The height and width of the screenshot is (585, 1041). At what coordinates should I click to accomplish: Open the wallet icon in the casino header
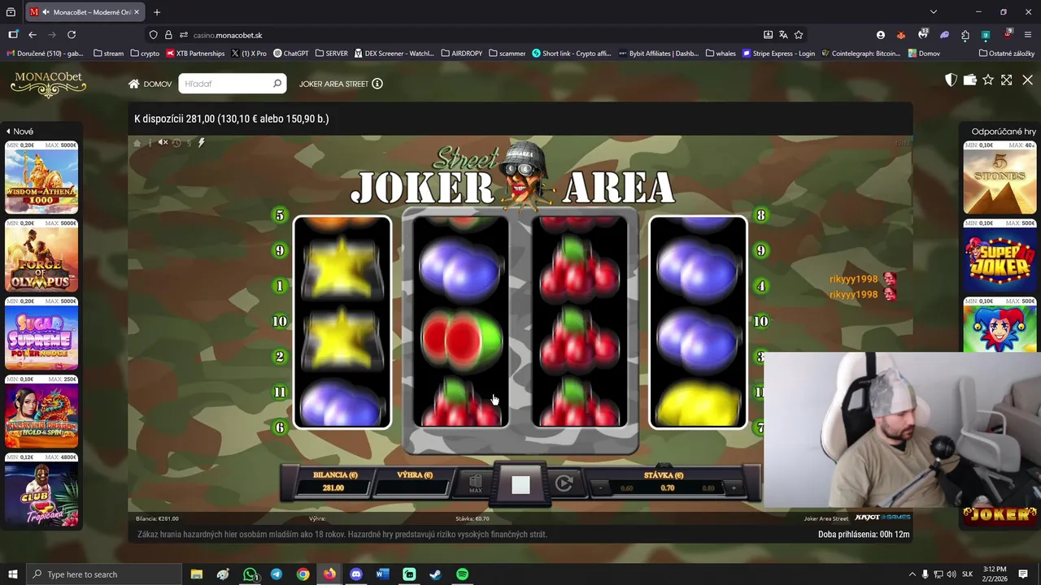969,80
